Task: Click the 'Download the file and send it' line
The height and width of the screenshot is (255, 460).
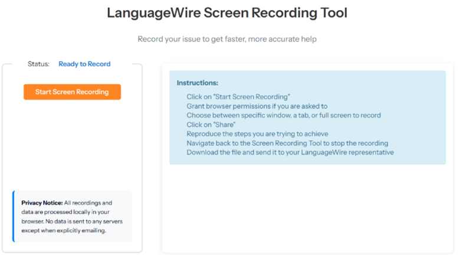Action: click(290, 152)
